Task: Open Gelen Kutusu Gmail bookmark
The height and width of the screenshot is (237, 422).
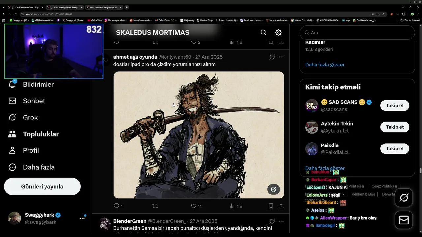Action: click(x=166, y=20)
